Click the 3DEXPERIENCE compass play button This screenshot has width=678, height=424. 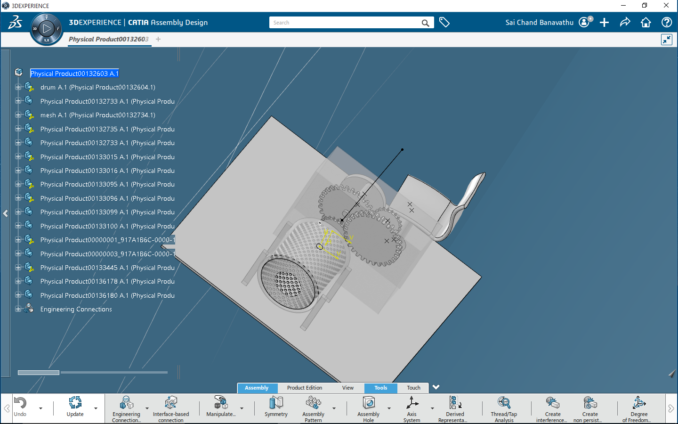pos(47,29)
